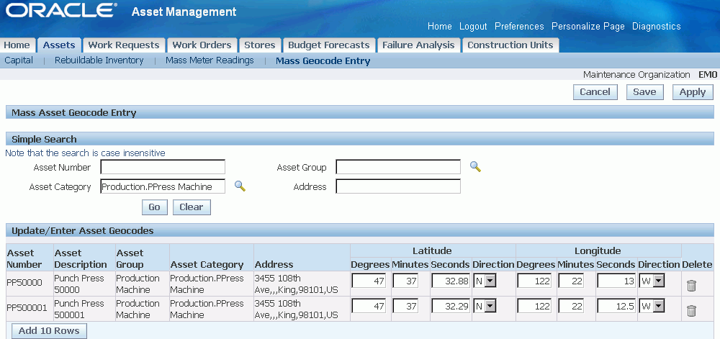Click Latitude Minutes field for PP500001
720x339 pixels.
pyautogui.click(x=405, y=307)
